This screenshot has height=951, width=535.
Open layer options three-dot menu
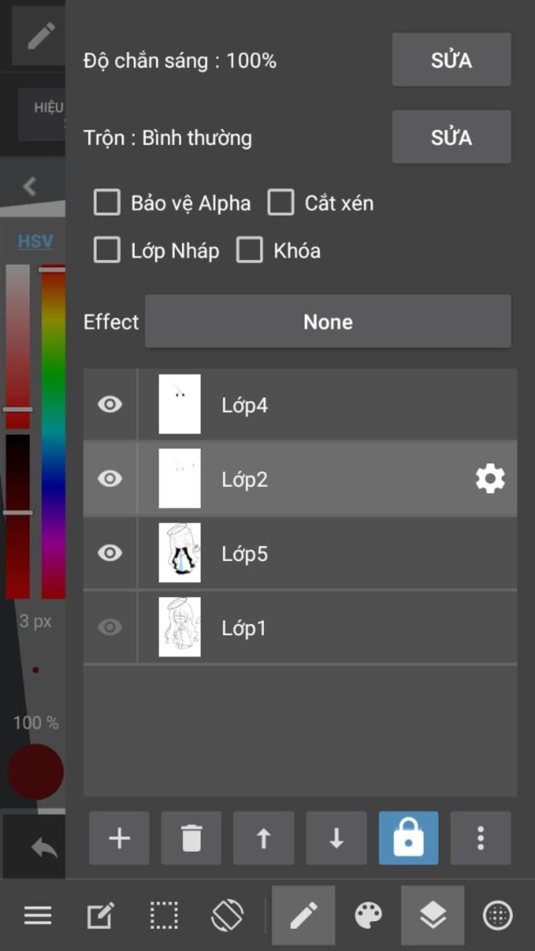click(x=481, y=838)
